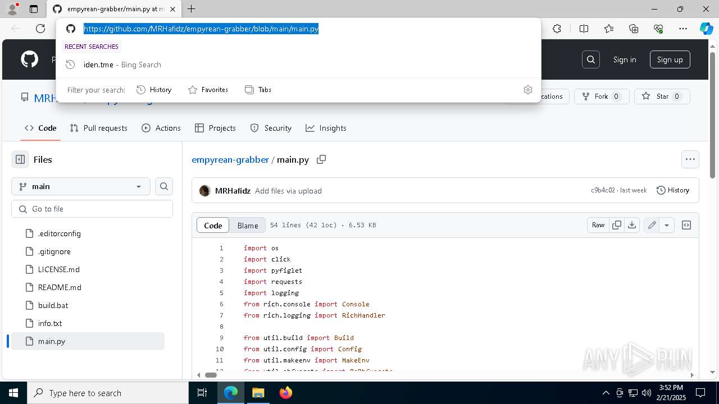Open the Insights tab
The height and width of the screenshot is (404, 719).
pos(326,128)
